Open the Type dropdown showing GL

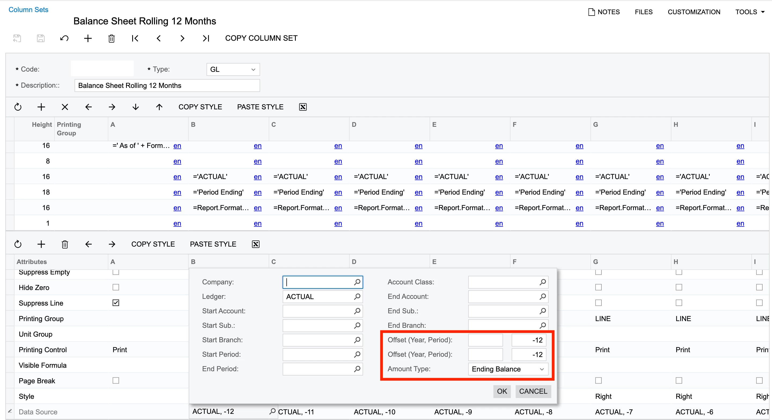233,69
